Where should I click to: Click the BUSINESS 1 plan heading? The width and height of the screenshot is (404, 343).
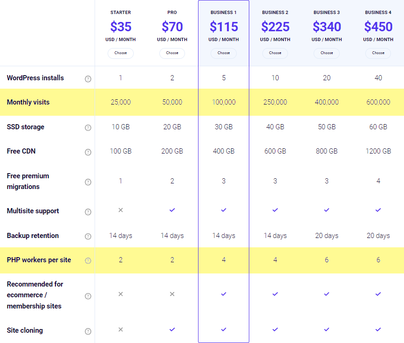pyautogui.click(x=224, y=13)
